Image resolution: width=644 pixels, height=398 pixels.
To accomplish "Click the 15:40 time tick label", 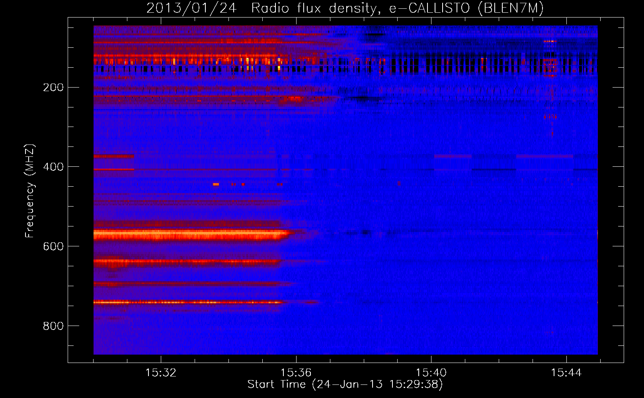I will tap(431, 373).
